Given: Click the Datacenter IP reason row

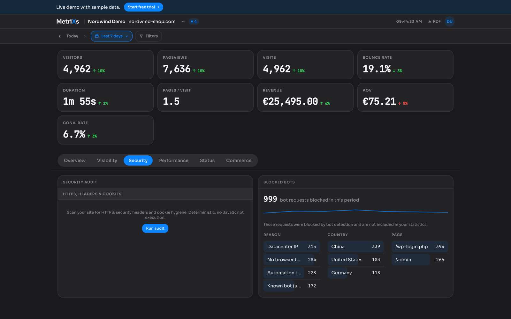Looking at the screenshot, I should click(292, 247).
